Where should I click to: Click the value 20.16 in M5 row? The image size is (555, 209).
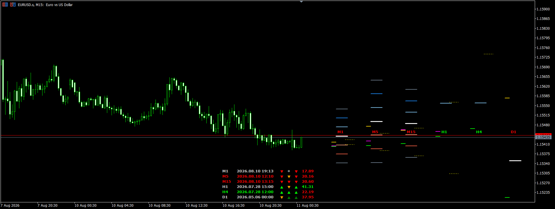tap(308, 176)
